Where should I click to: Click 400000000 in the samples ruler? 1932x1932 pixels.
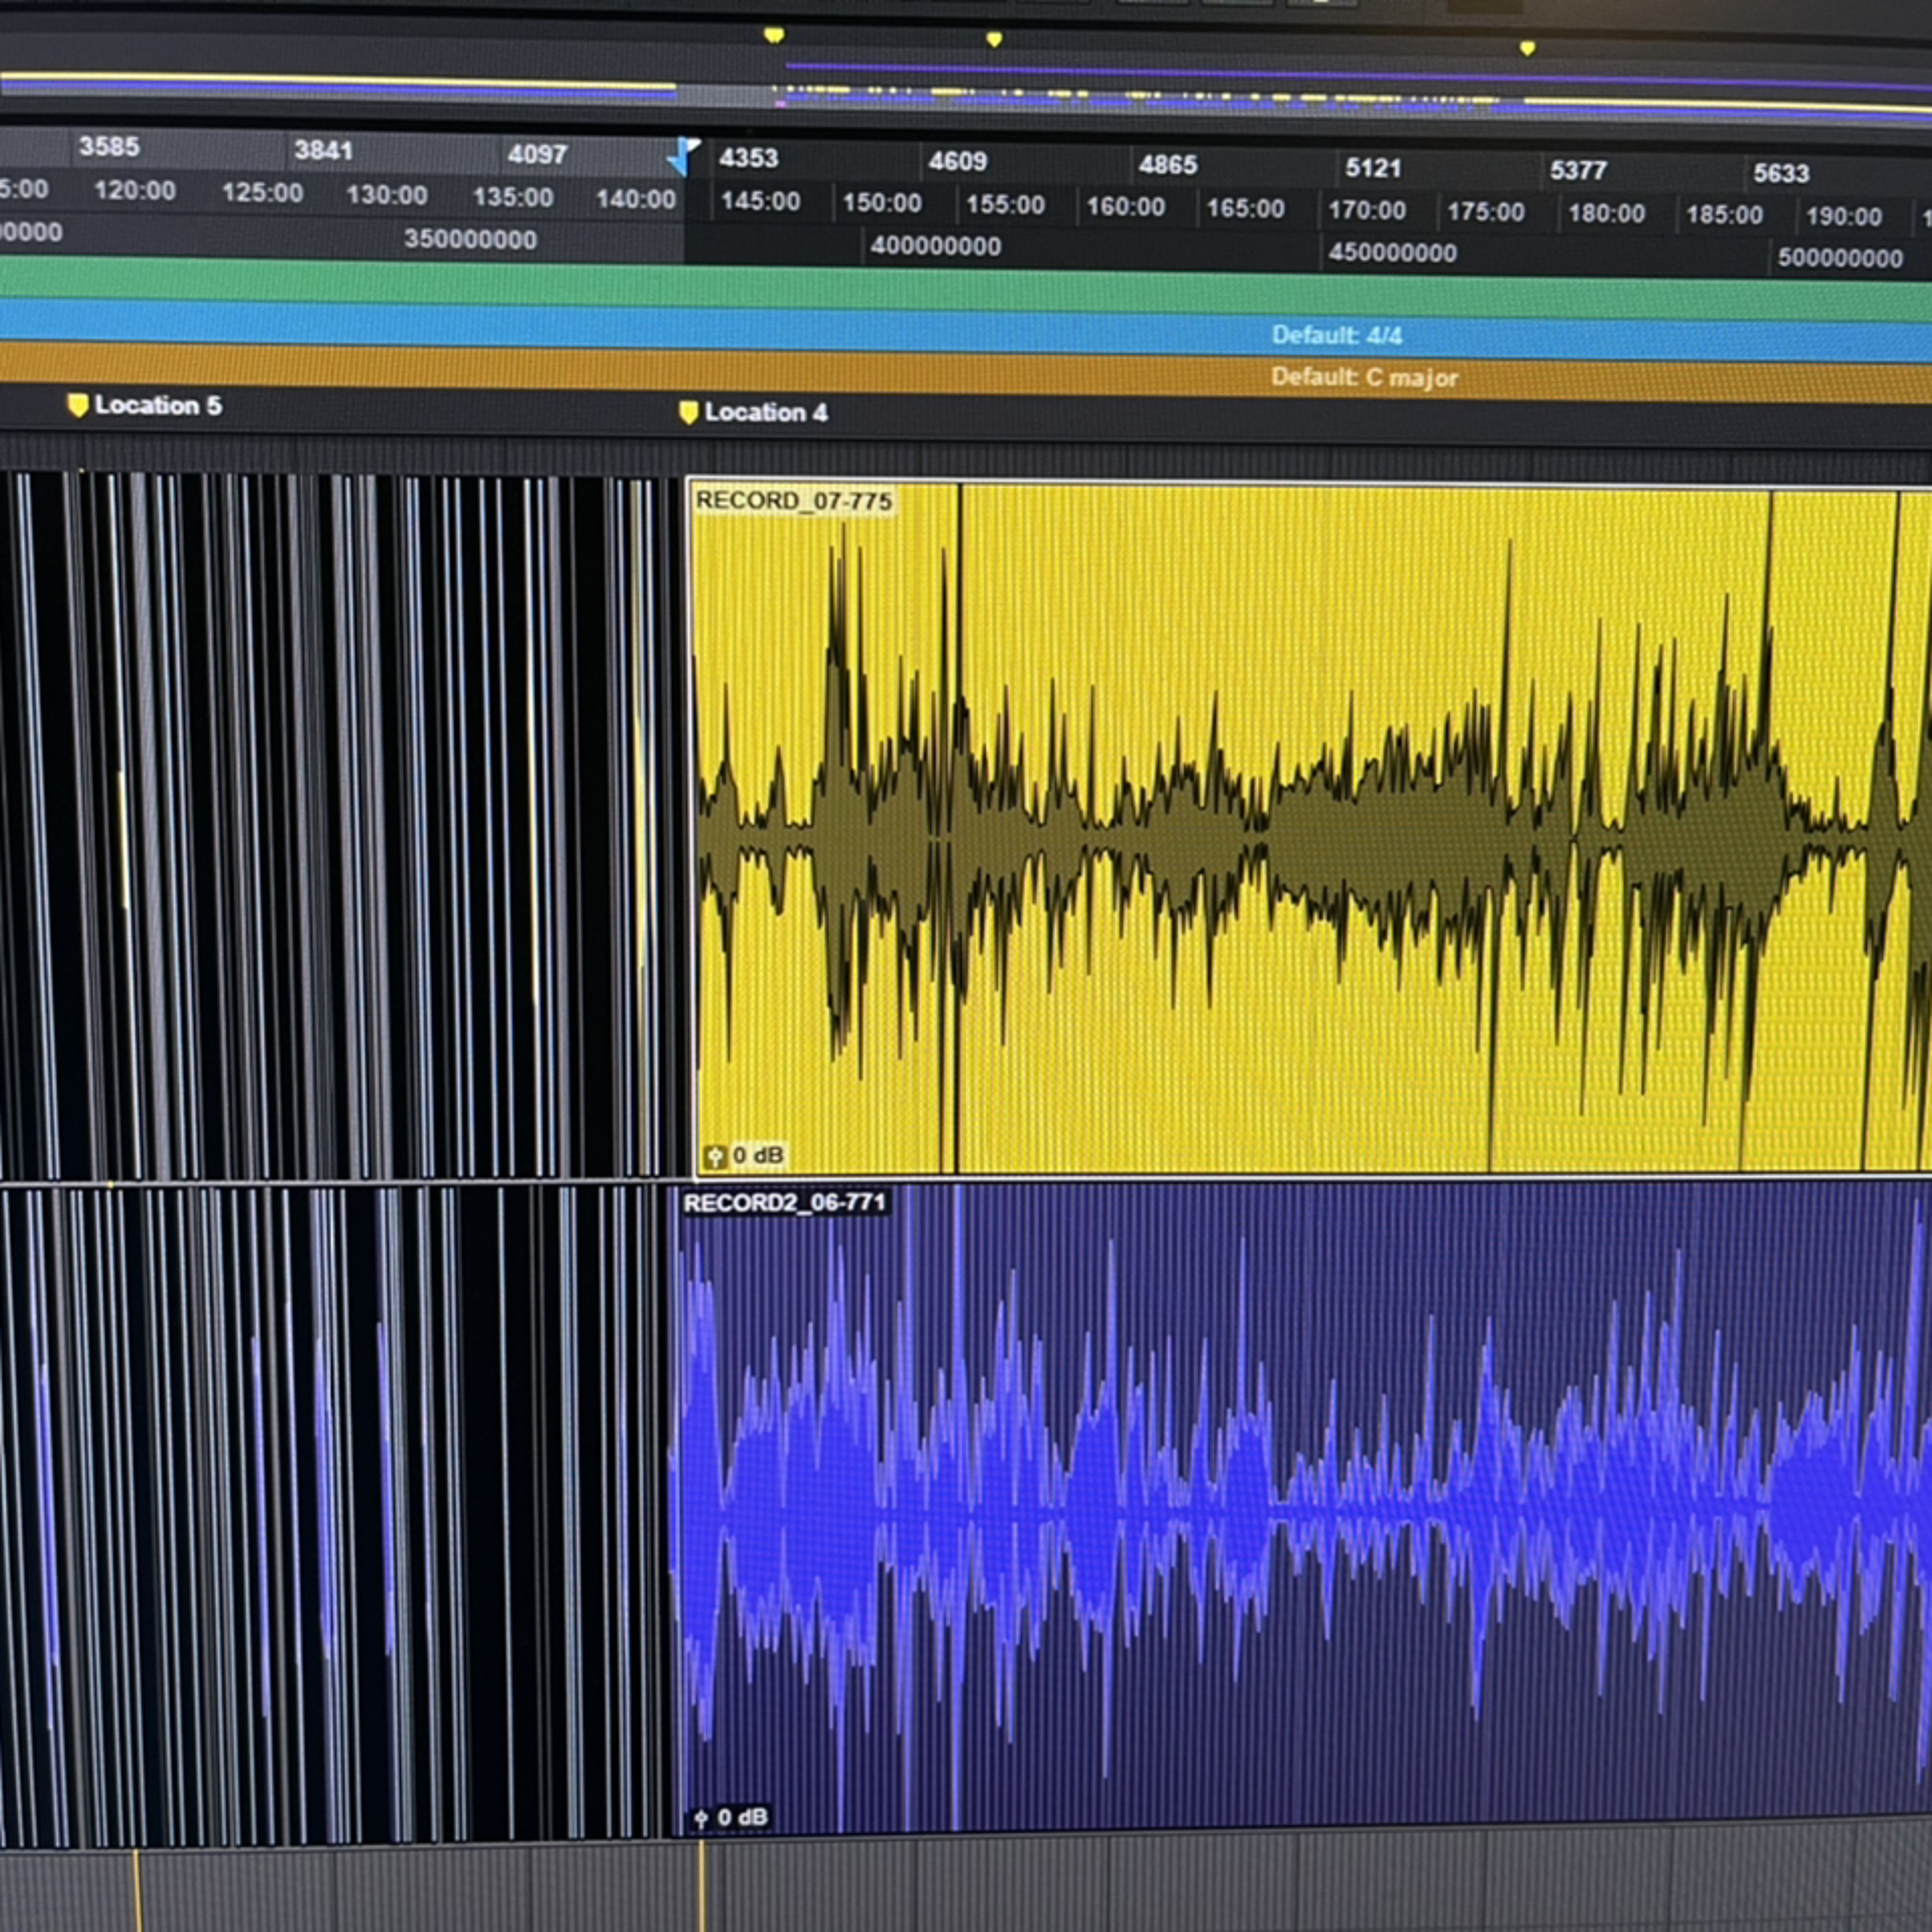[935, 246]
